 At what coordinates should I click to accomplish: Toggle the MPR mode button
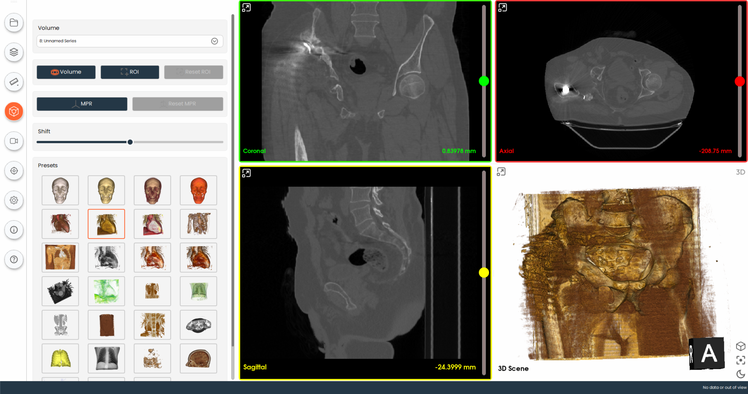tap(82, 104)
